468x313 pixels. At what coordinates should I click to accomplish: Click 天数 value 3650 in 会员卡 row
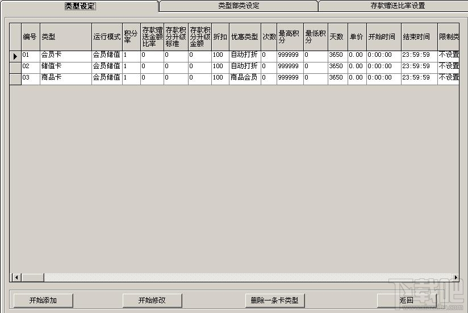pos(337,55)
